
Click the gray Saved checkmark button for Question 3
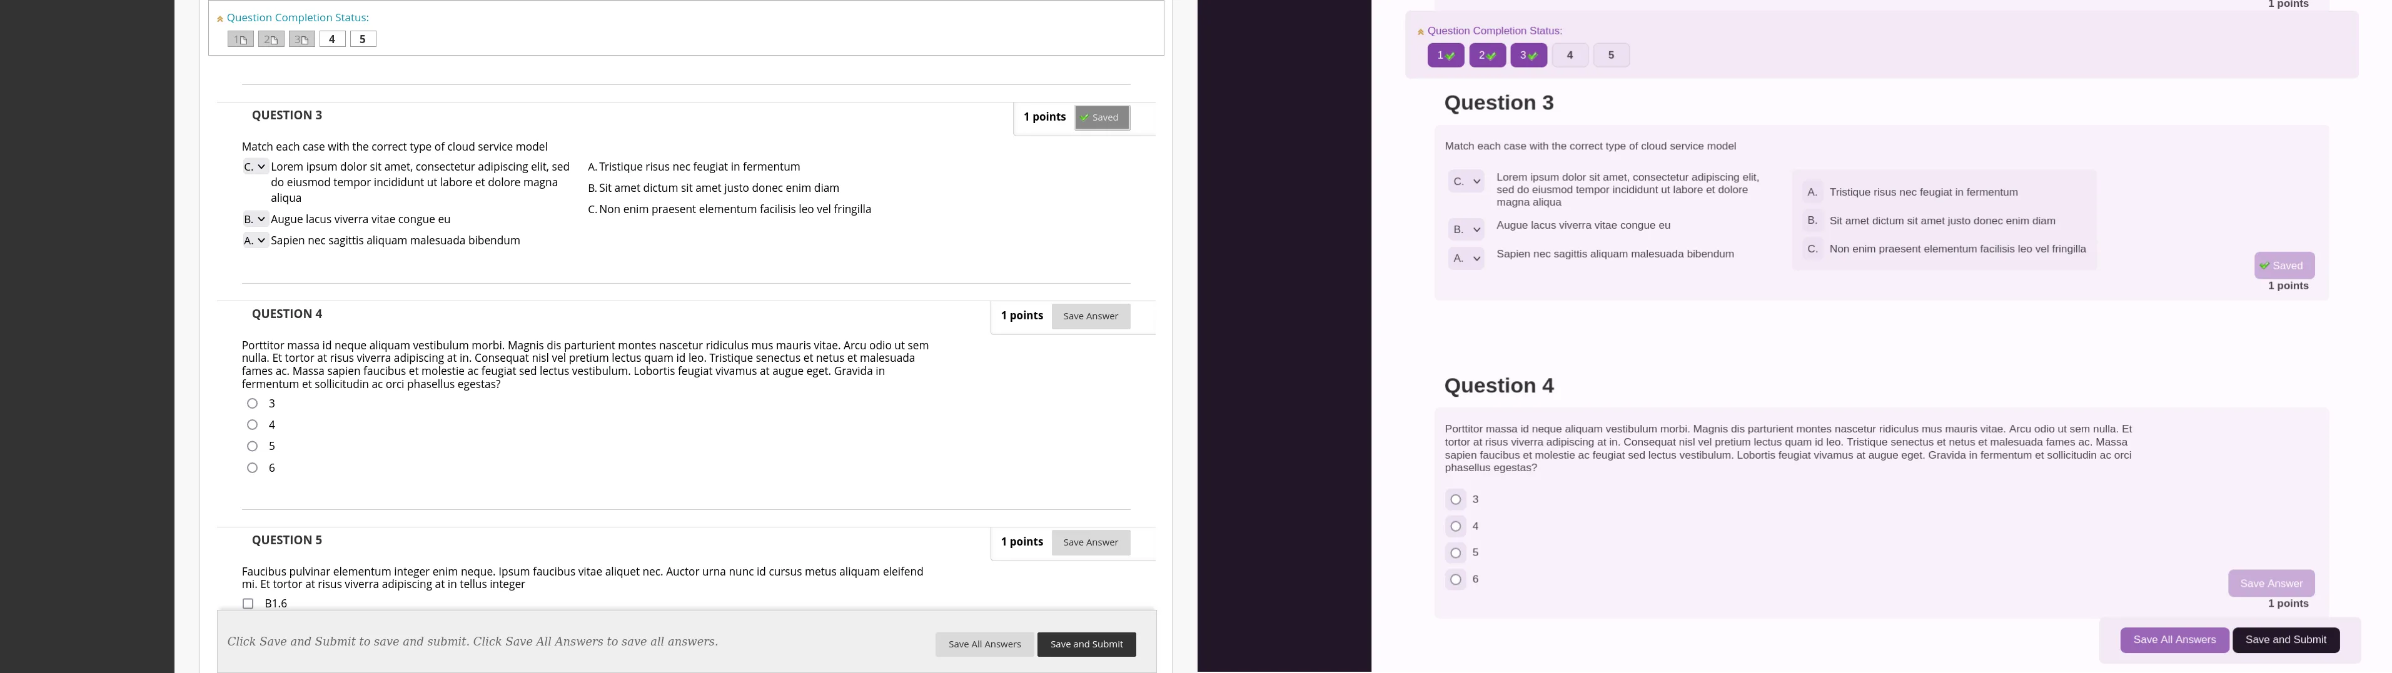click(1101, 118)
